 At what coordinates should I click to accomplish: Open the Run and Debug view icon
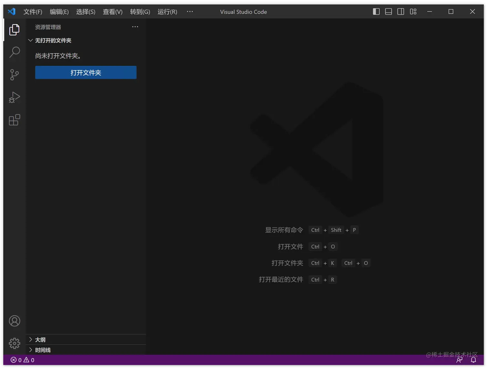(15, 97)
